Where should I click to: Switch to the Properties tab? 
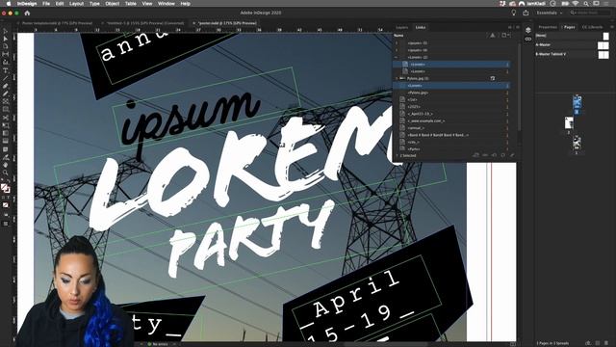tap(548, 27)
